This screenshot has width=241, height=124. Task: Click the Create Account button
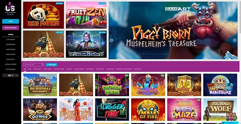[11, 28]
